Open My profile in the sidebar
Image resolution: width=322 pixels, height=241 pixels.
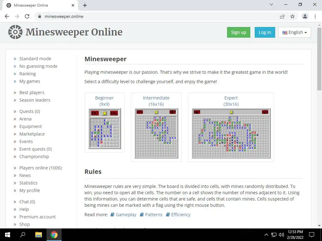30,190
